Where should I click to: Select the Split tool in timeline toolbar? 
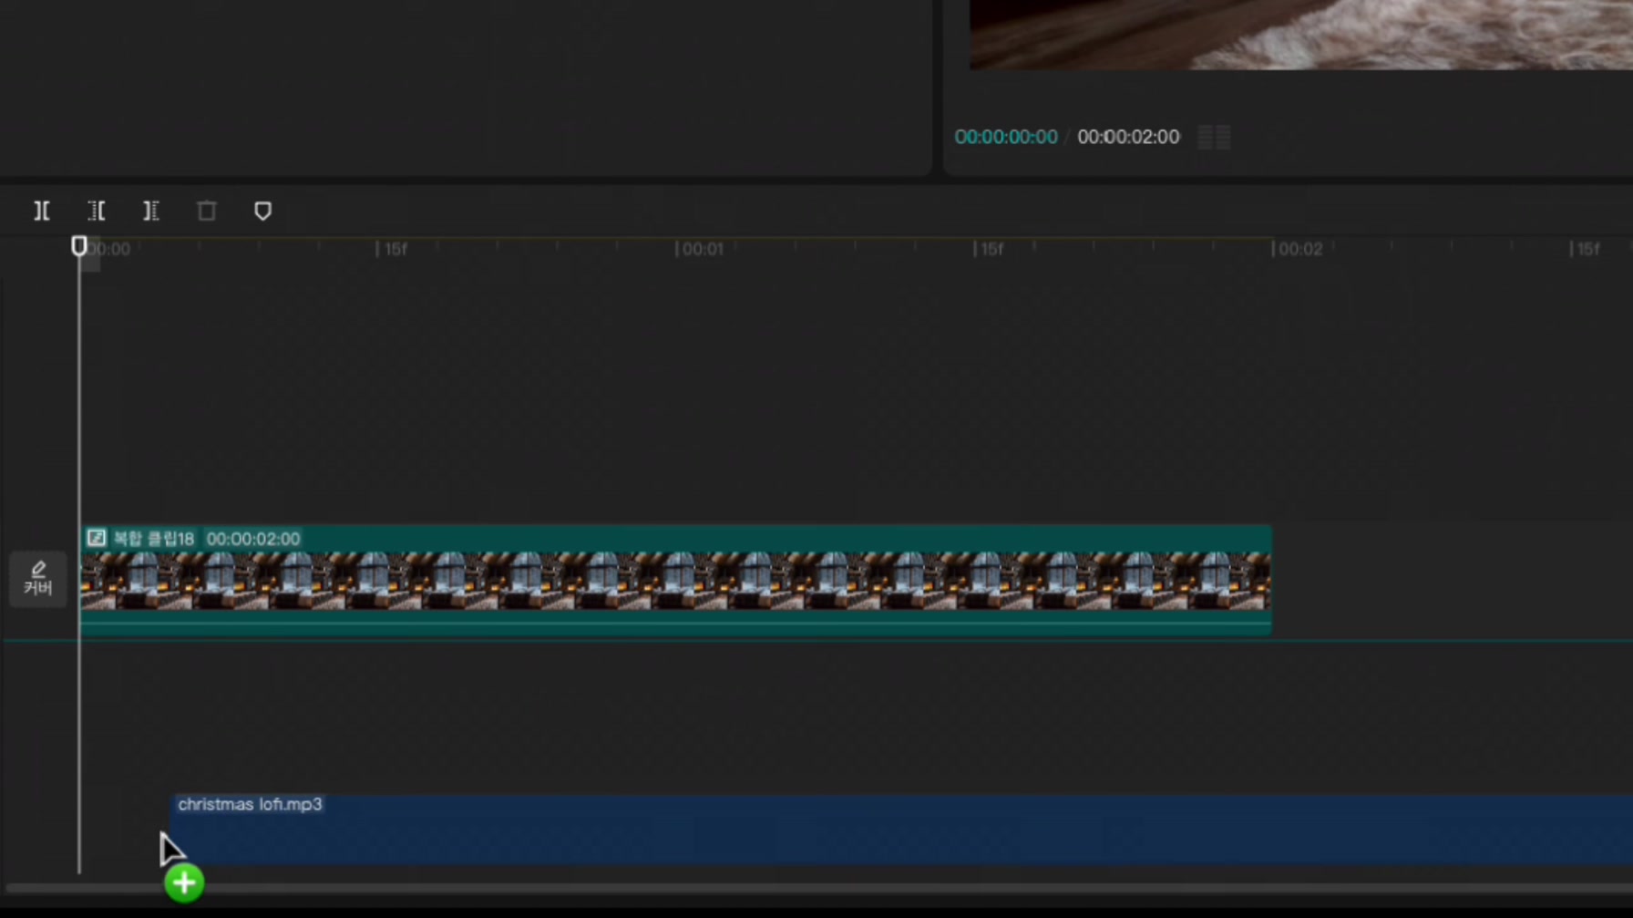pos(42,211)
